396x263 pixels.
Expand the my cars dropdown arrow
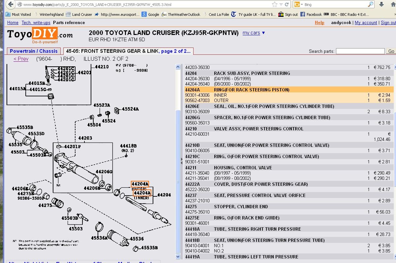coord(263,33)
